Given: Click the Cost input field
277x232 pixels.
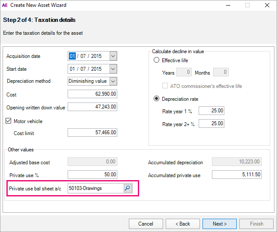Looking at the screenshot, I should click(92, 94).
